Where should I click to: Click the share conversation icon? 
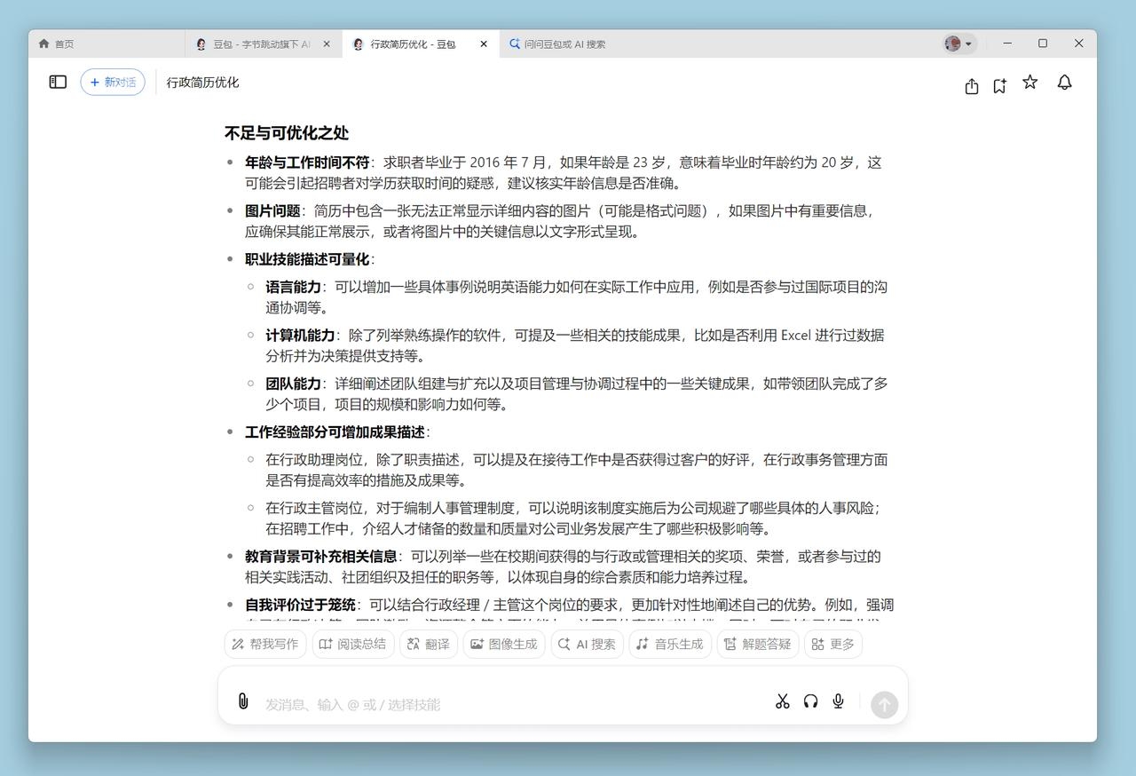[972, 85]
